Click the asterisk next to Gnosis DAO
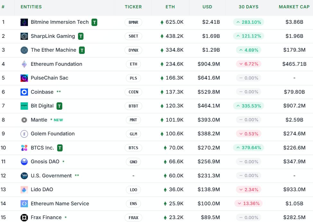 coord(63,162)
